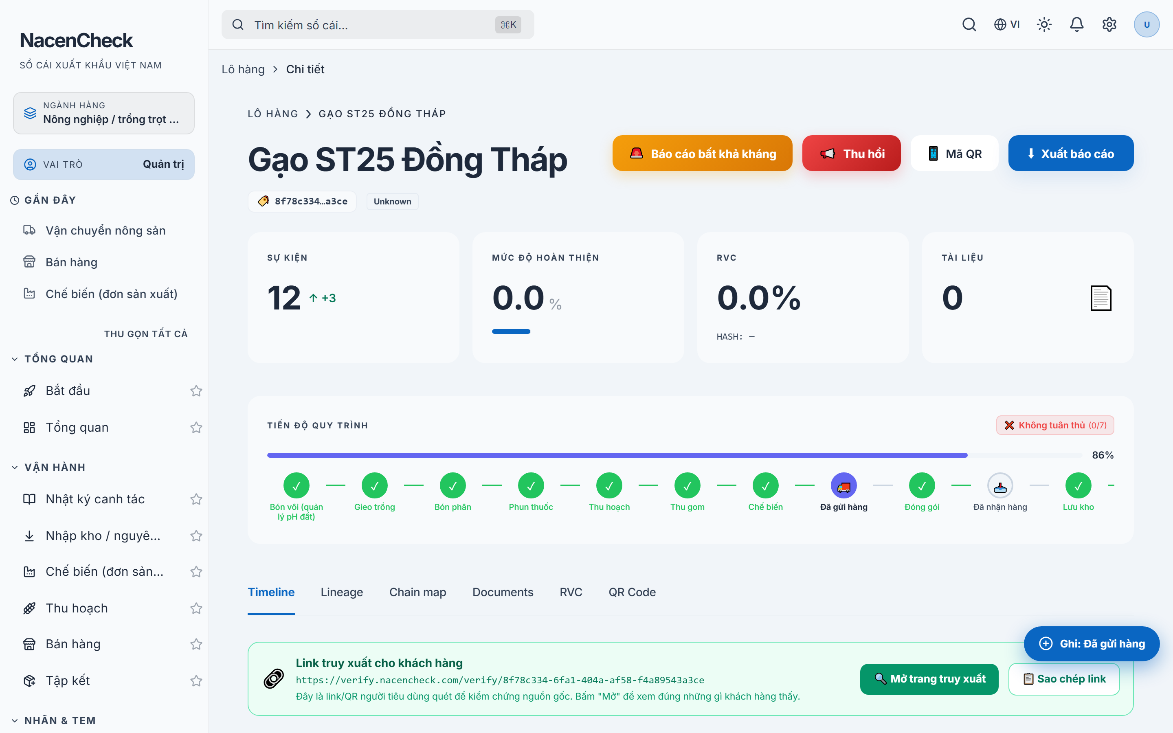Image resolution: width=1173 pixels, height=733 pixels.
Task: Toggle light theme with the sun icon
Action: 1044,24
